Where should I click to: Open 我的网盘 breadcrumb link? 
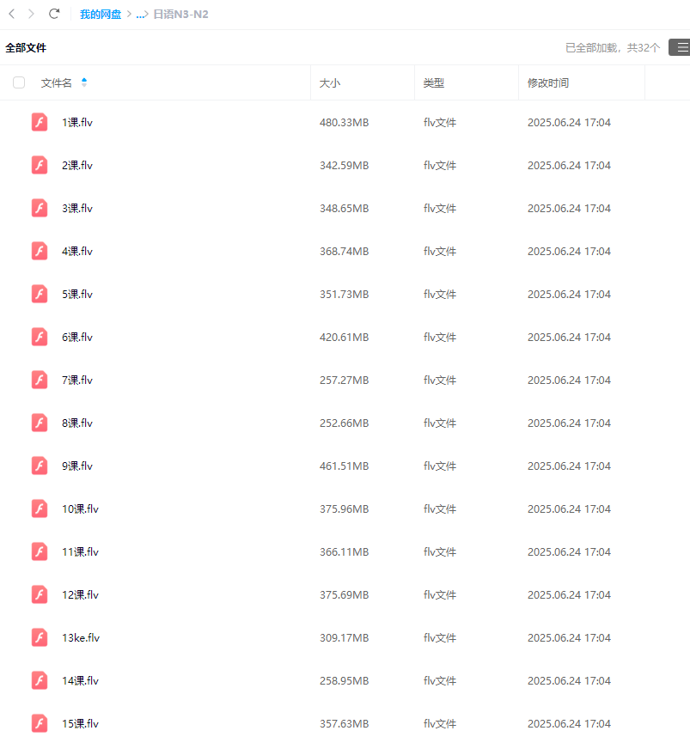click(101, 15)
